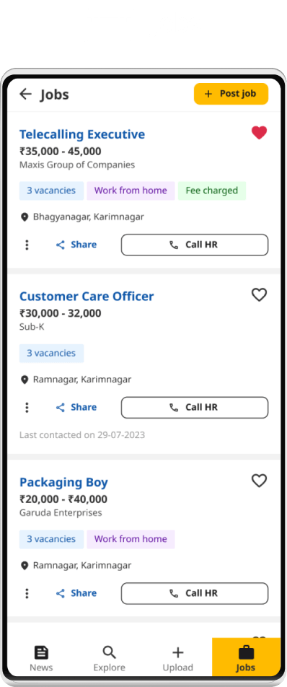Open the Telecalling Executive job title

pos(82,134)
